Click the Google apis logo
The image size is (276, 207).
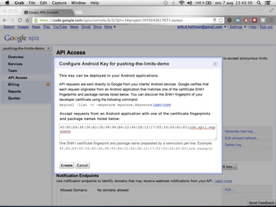point(21,38)
